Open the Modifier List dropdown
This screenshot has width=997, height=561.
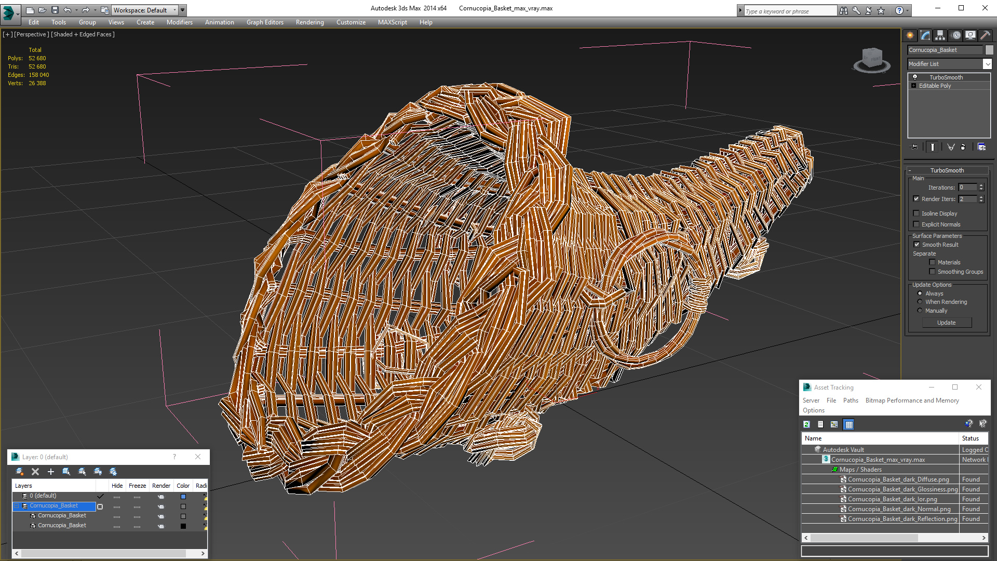[987, 64]
